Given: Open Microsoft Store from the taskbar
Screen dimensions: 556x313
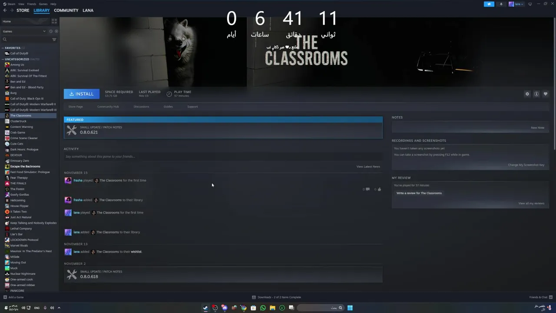Looking at the screenshot, I should point(253,308).
